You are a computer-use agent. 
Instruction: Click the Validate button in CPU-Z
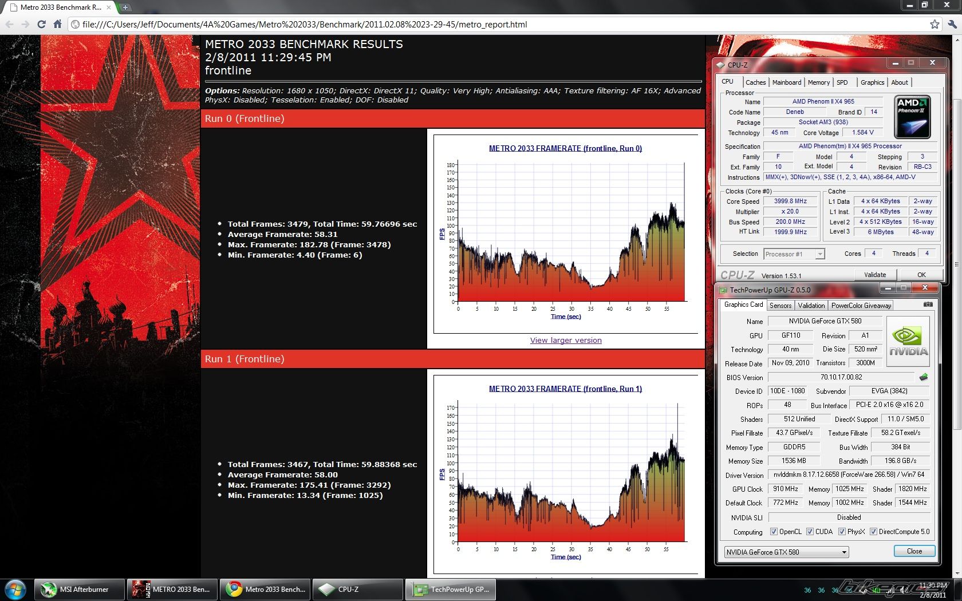pos(875,275)
